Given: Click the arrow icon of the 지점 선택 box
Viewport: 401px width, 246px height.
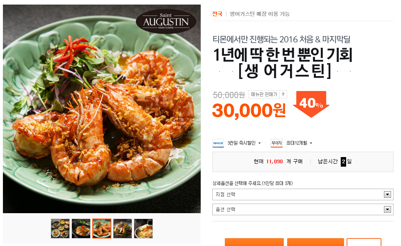Looking at the screenshot, I should click(x=387, y=194).
